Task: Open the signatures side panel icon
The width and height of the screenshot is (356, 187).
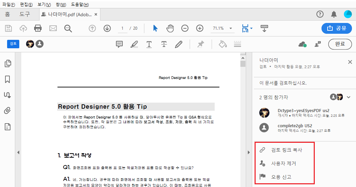Action: coord(7,95)
